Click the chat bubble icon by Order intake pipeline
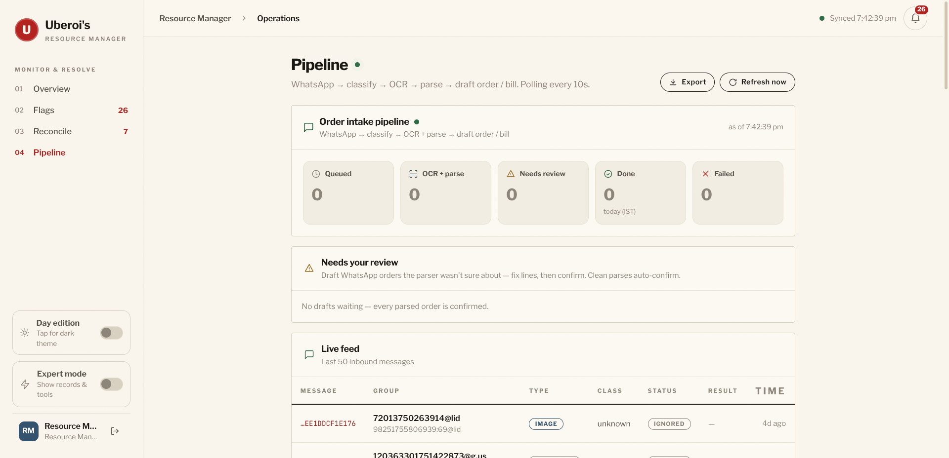This screenshot has width=949, height=458. 308,127
